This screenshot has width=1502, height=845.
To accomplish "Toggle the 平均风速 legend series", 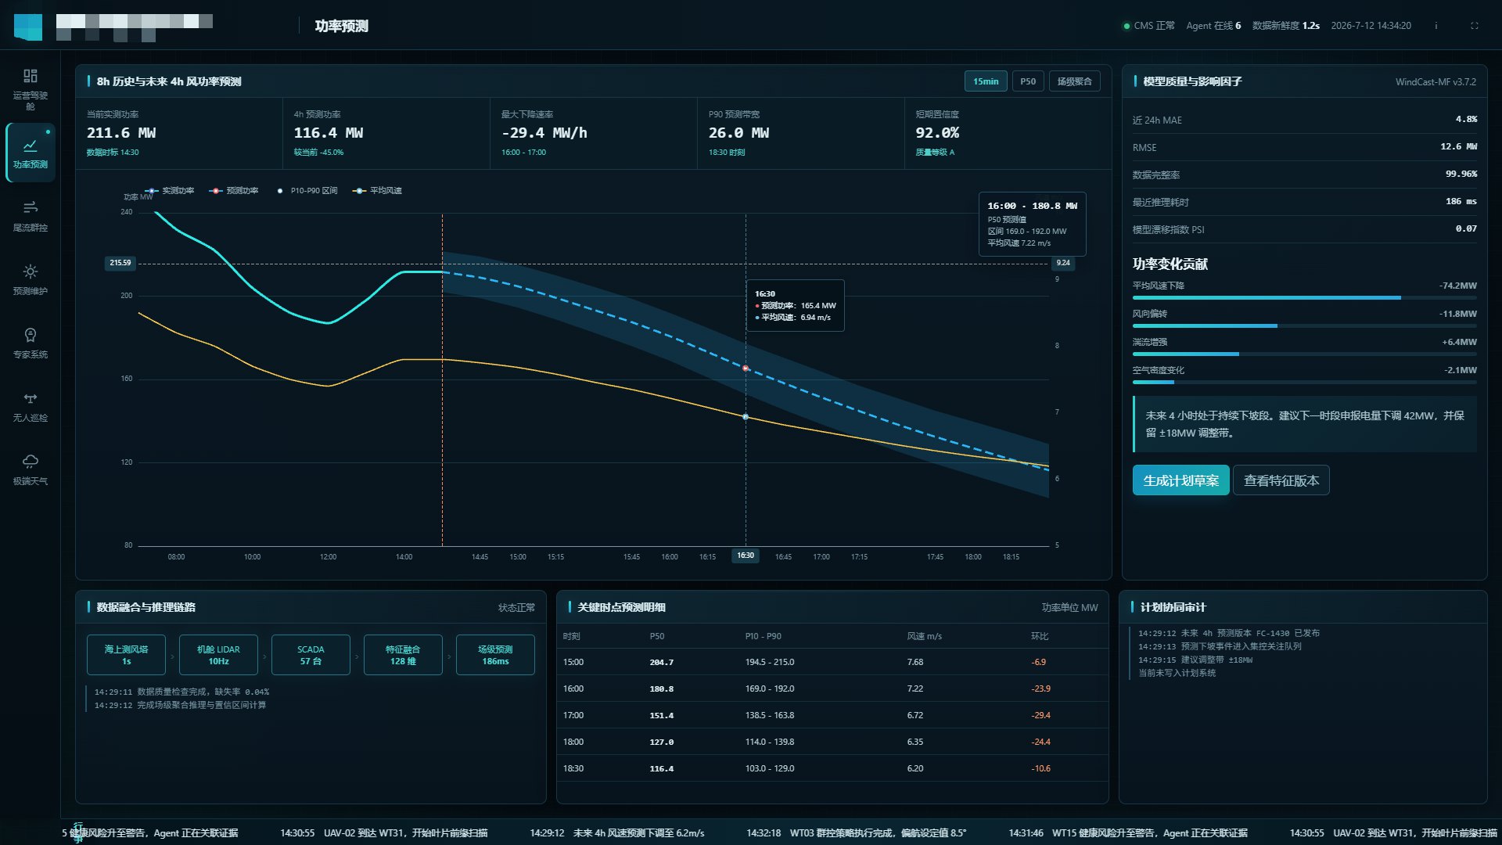I will pyautogui.click(x=377, y=191).
